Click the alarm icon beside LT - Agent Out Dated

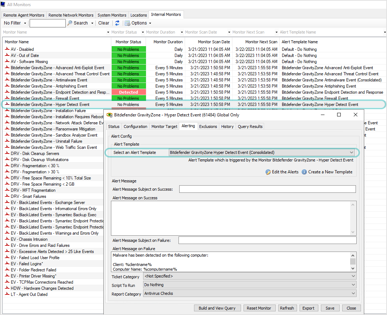[x=7, y=294]
